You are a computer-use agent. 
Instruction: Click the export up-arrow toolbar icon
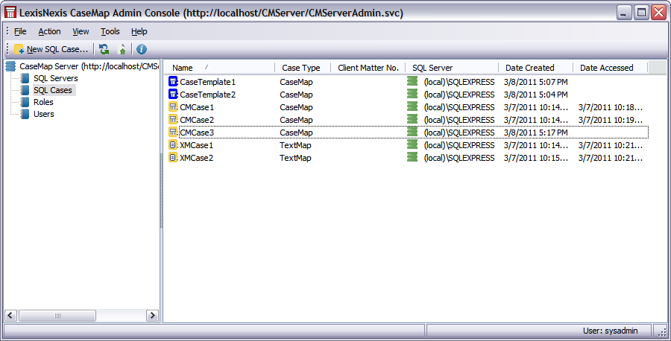point(122,50)
